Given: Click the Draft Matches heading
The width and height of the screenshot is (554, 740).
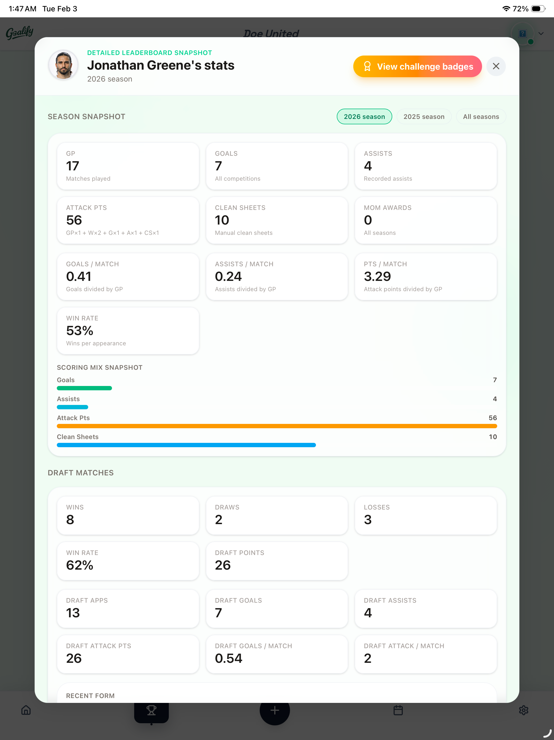Looking at the screenshot, I should 81,473.
